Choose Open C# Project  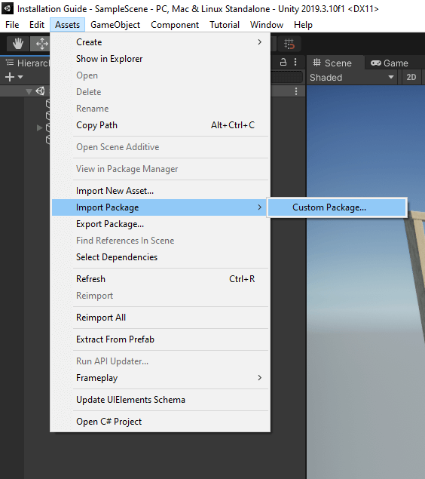tap(161, 422)
